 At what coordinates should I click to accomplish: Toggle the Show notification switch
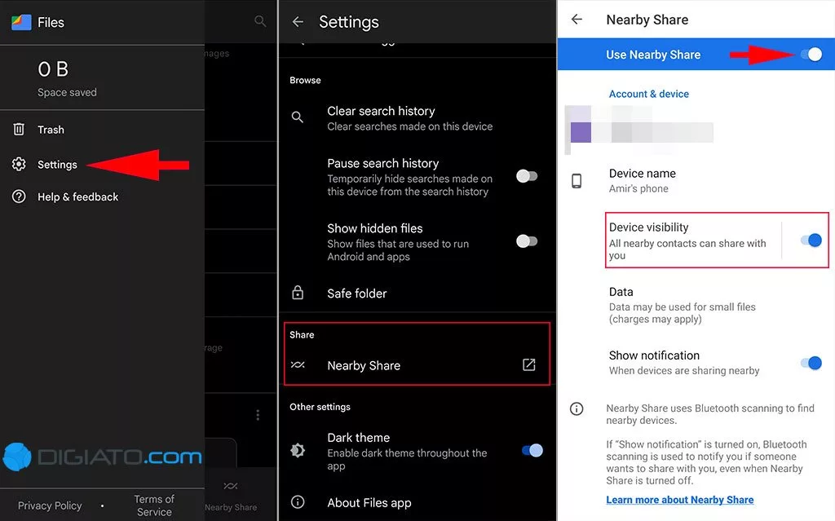pyautogui.click(x=811, y=364)
